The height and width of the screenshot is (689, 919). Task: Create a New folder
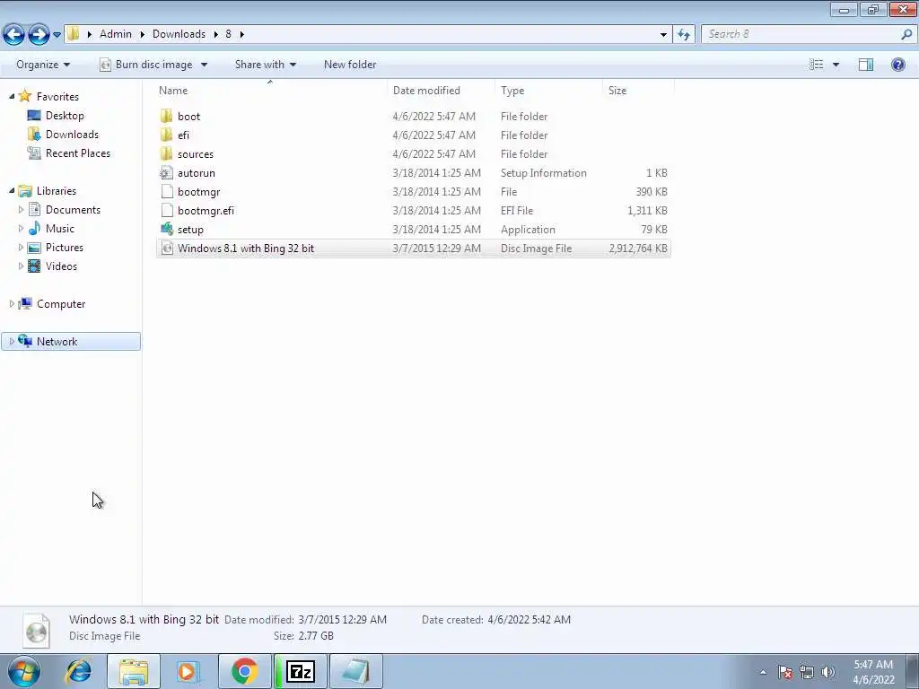click(350, 65)
